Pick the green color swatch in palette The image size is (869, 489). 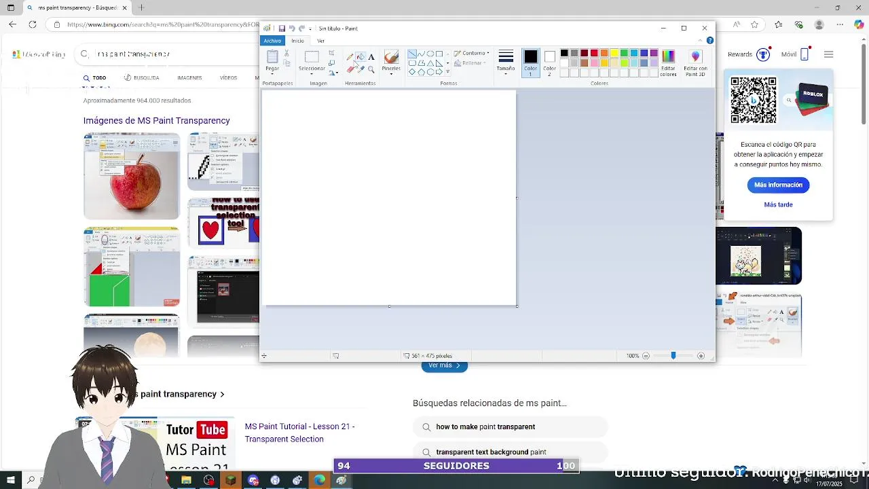tap(624, 53)
